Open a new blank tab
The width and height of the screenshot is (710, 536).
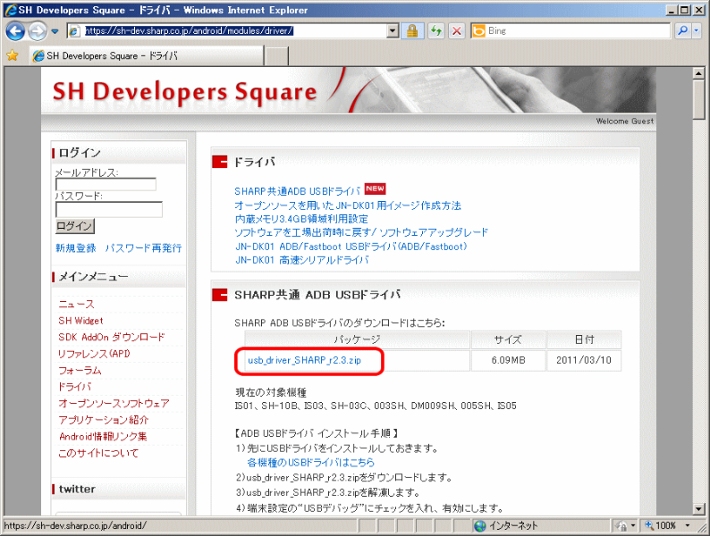276,56
